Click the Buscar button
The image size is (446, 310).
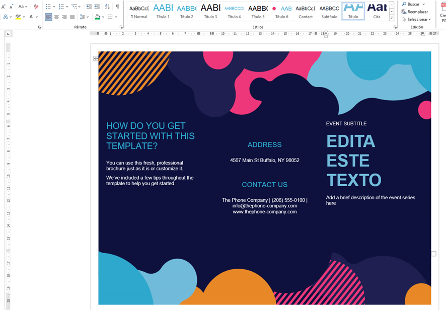[411, 4]
